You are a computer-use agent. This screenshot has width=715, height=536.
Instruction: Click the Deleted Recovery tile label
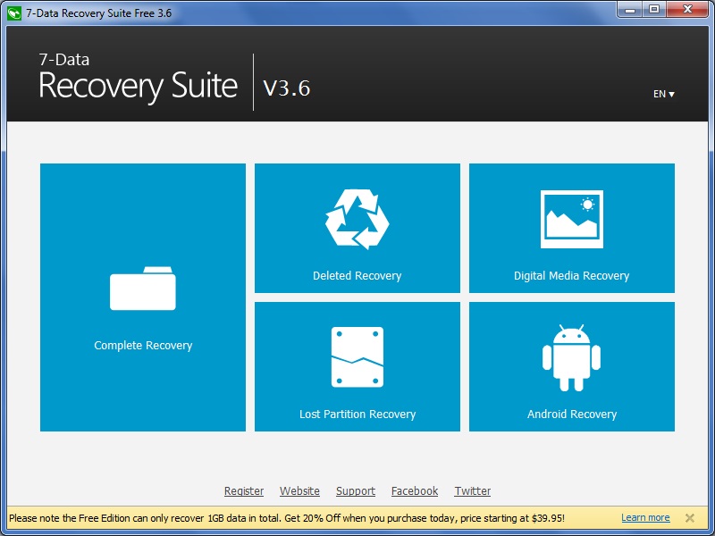click(357, 275)
